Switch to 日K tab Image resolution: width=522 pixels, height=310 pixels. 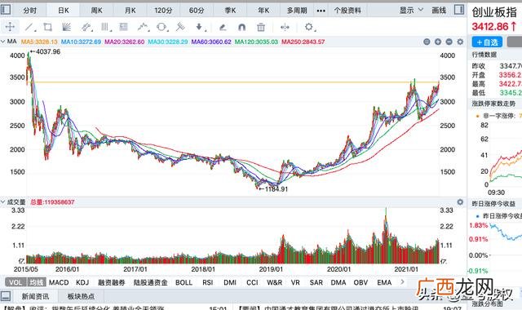64,11
